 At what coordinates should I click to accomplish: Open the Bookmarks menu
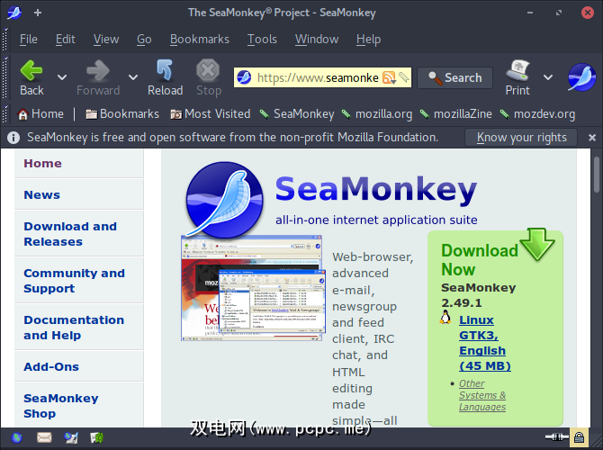199,39
